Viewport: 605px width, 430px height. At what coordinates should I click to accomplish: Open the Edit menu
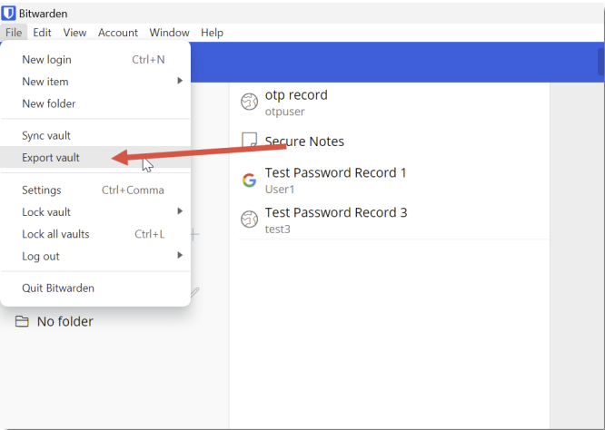pyautogui.click(x=42, y=33)
